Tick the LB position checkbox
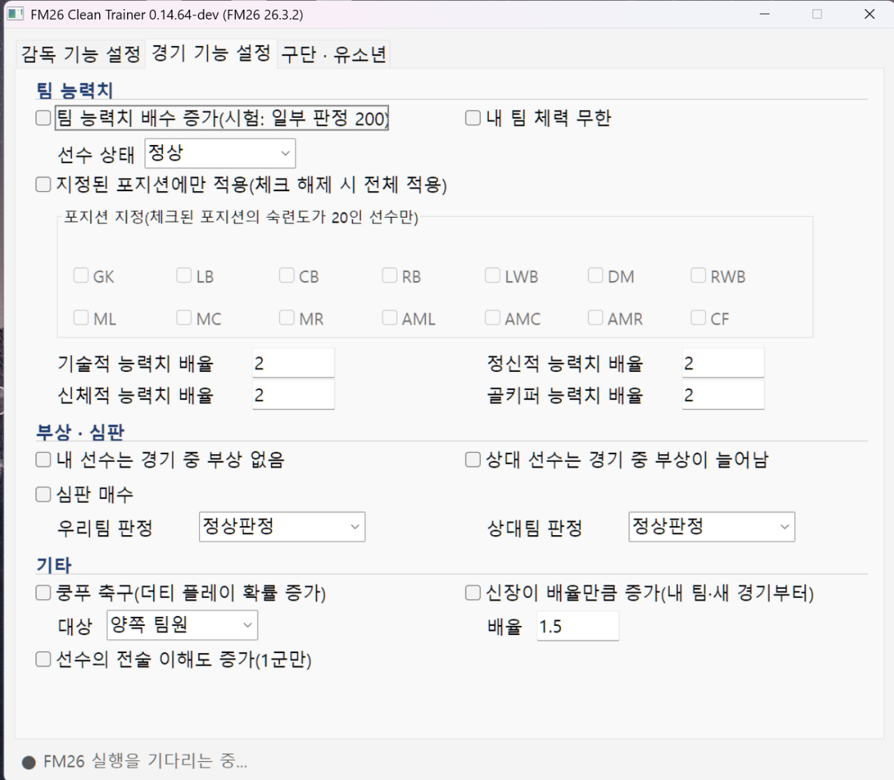 pos(184,276)
